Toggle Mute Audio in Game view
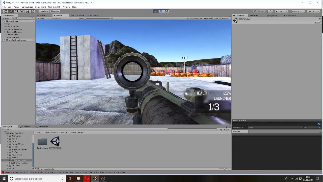This screenshot has width=323, height=182. coord(208,18)
